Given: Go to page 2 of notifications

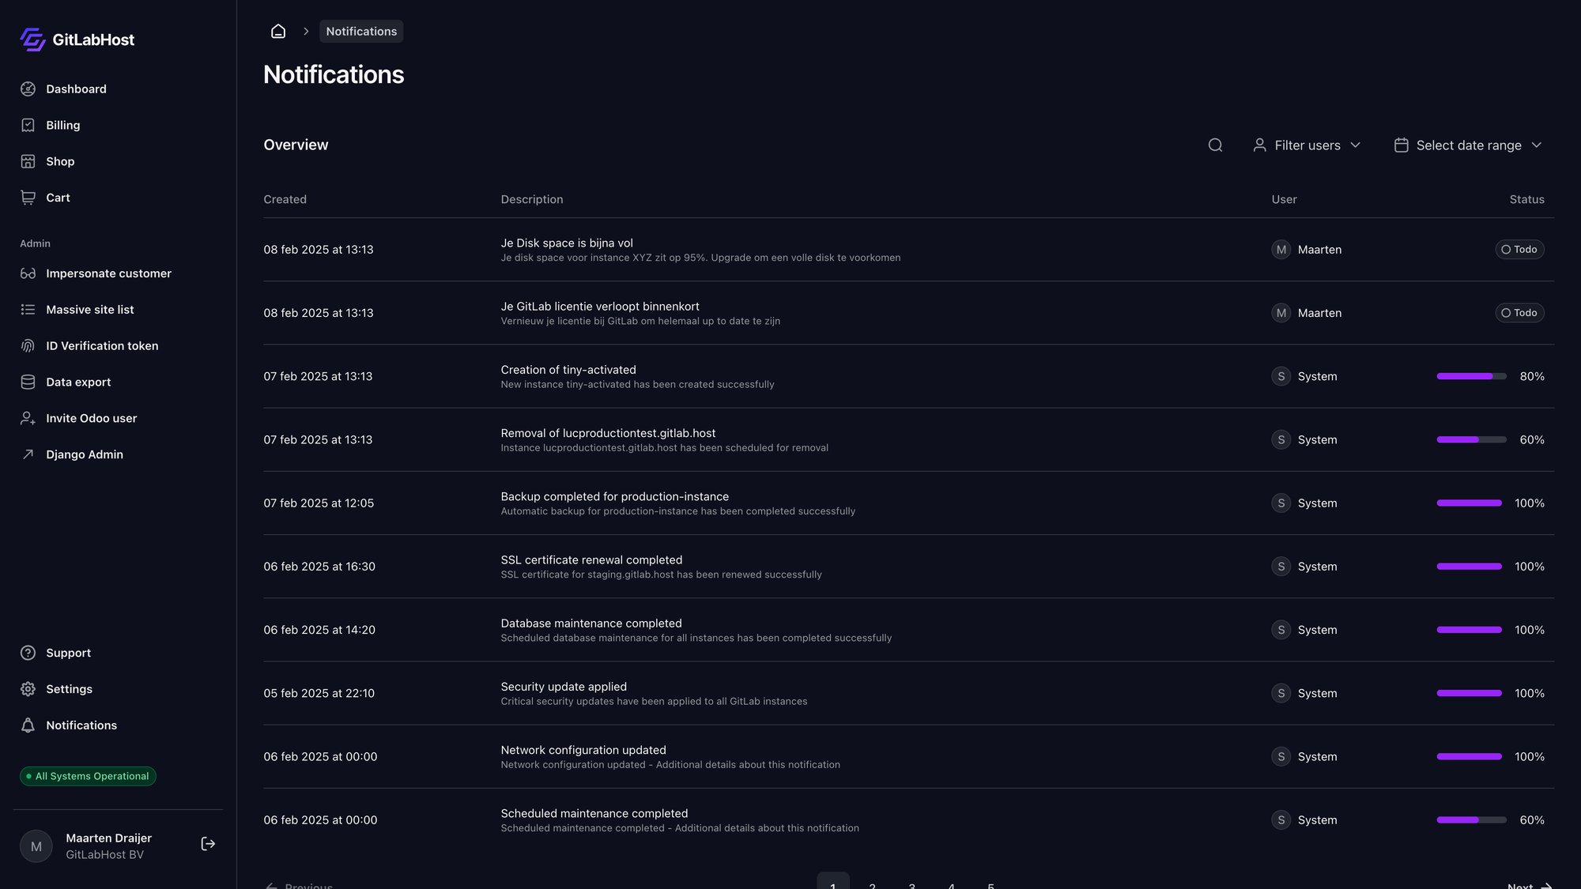Looking at the screenshot, I should pyautogui.click(x=873, y=885).
